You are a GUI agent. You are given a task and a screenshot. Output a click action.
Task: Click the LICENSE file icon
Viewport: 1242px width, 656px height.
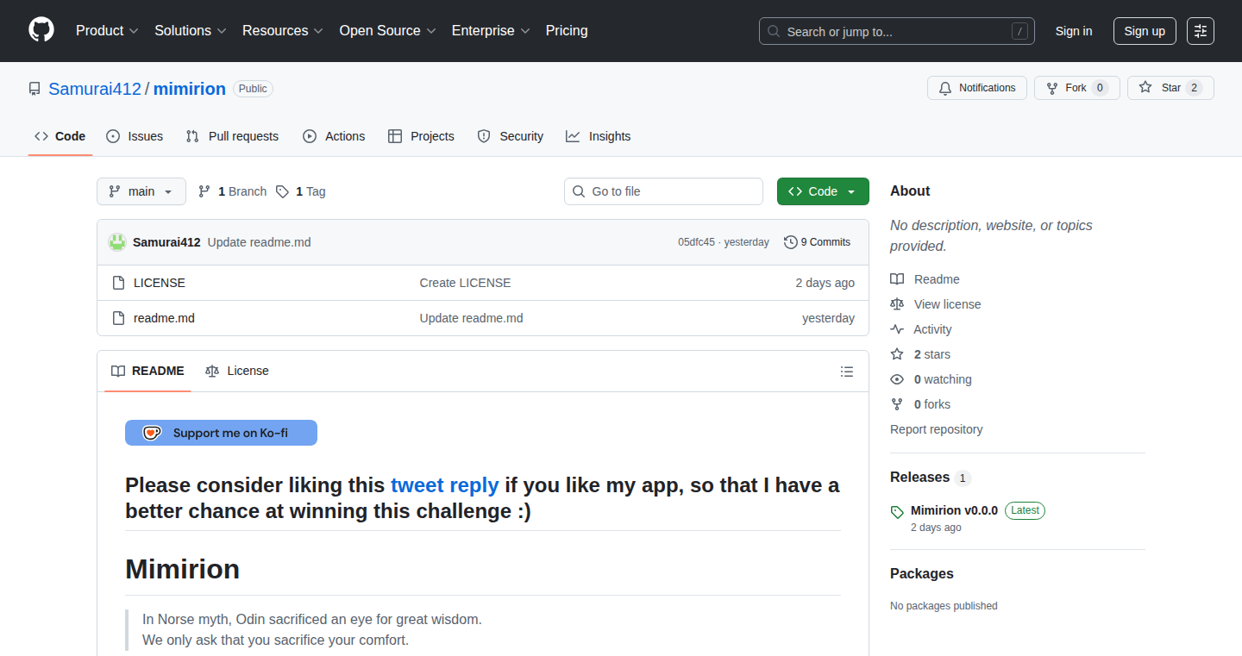pyautogui.click(x=119, y=283)
